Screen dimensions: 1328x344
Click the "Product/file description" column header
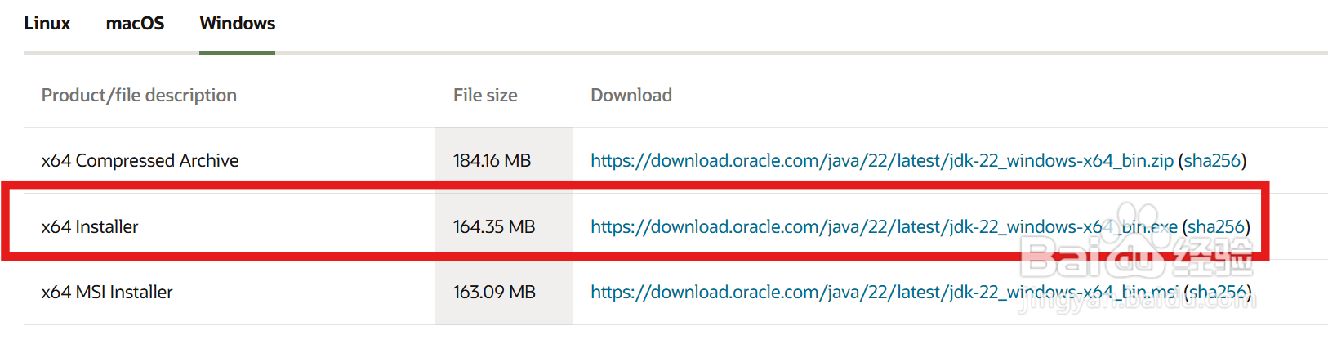coord(139,96)
